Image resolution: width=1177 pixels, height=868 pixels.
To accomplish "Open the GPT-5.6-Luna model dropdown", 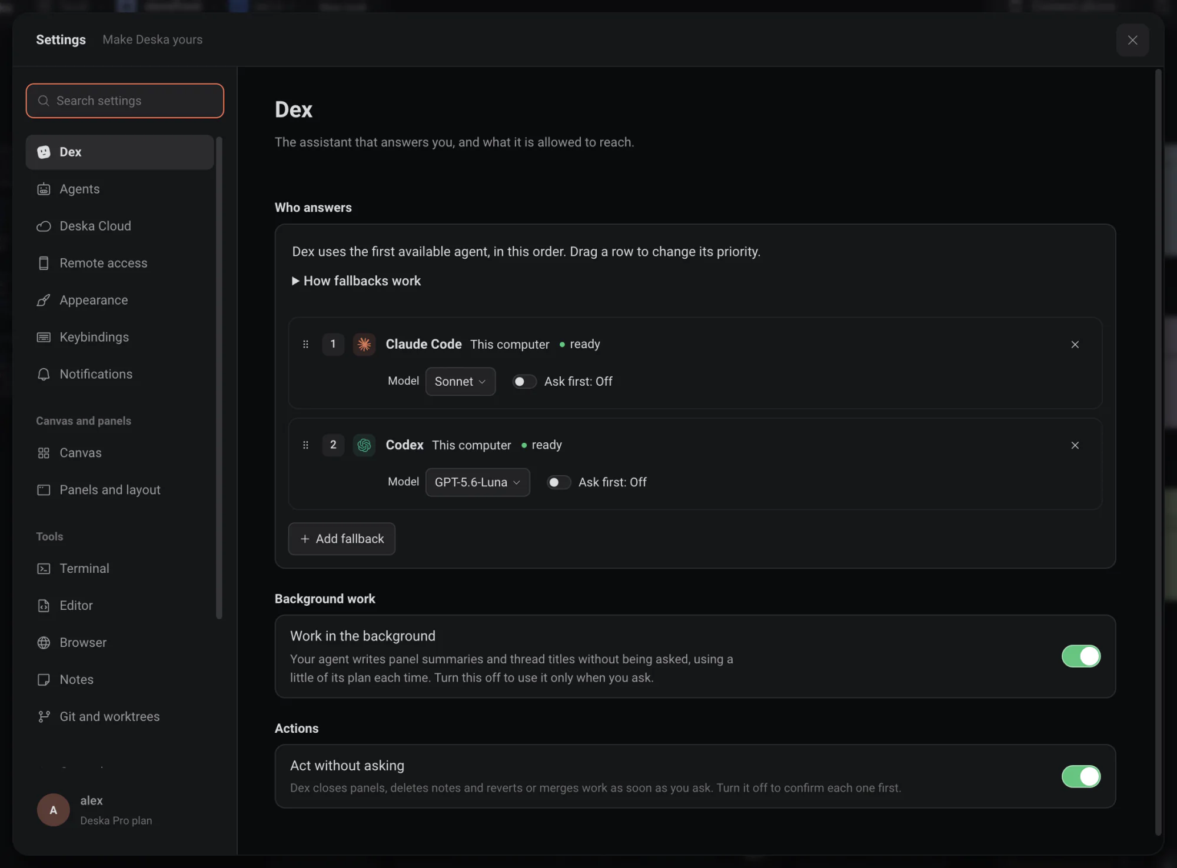I will click(x=477, y=483).
